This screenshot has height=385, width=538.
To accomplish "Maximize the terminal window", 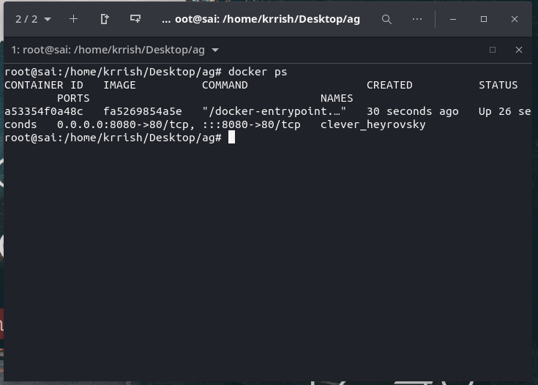I will click(484, 19).
